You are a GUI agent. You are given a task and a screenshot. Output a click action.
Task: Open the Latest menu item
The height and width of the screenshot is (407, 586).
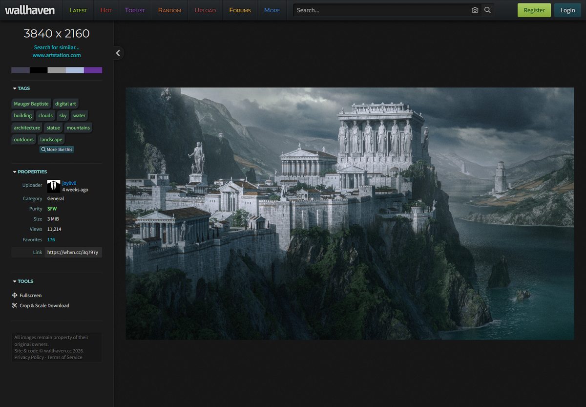(x=78, y=10)
